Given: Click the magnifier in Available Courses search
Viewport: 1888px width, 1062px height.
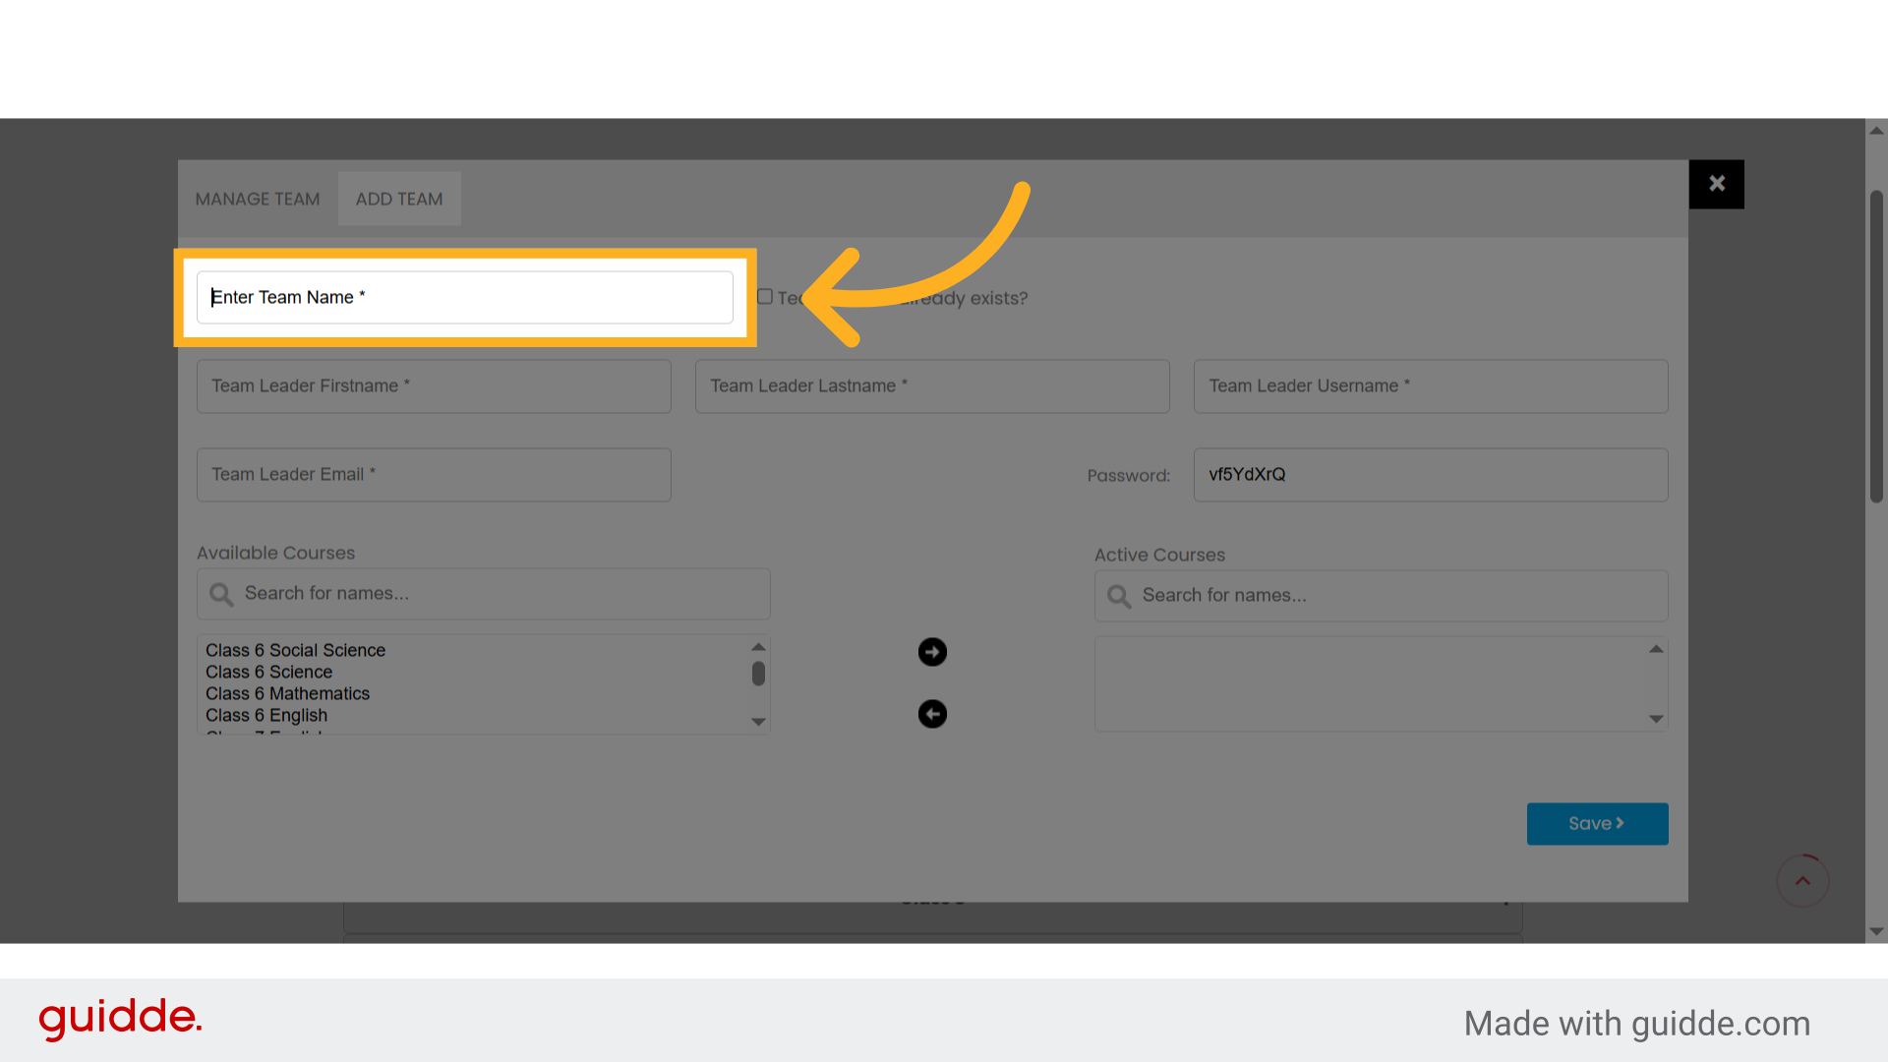Looking at the screenshot, I should (221, 594).
